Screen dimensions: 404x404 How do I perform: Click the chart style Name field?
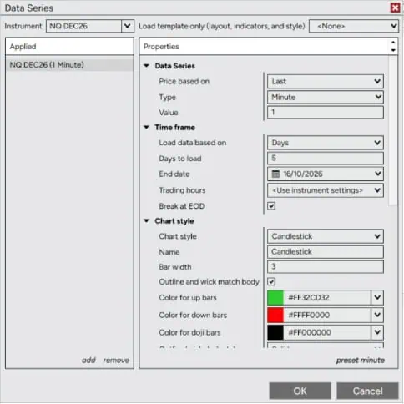[x=326, y=251]
